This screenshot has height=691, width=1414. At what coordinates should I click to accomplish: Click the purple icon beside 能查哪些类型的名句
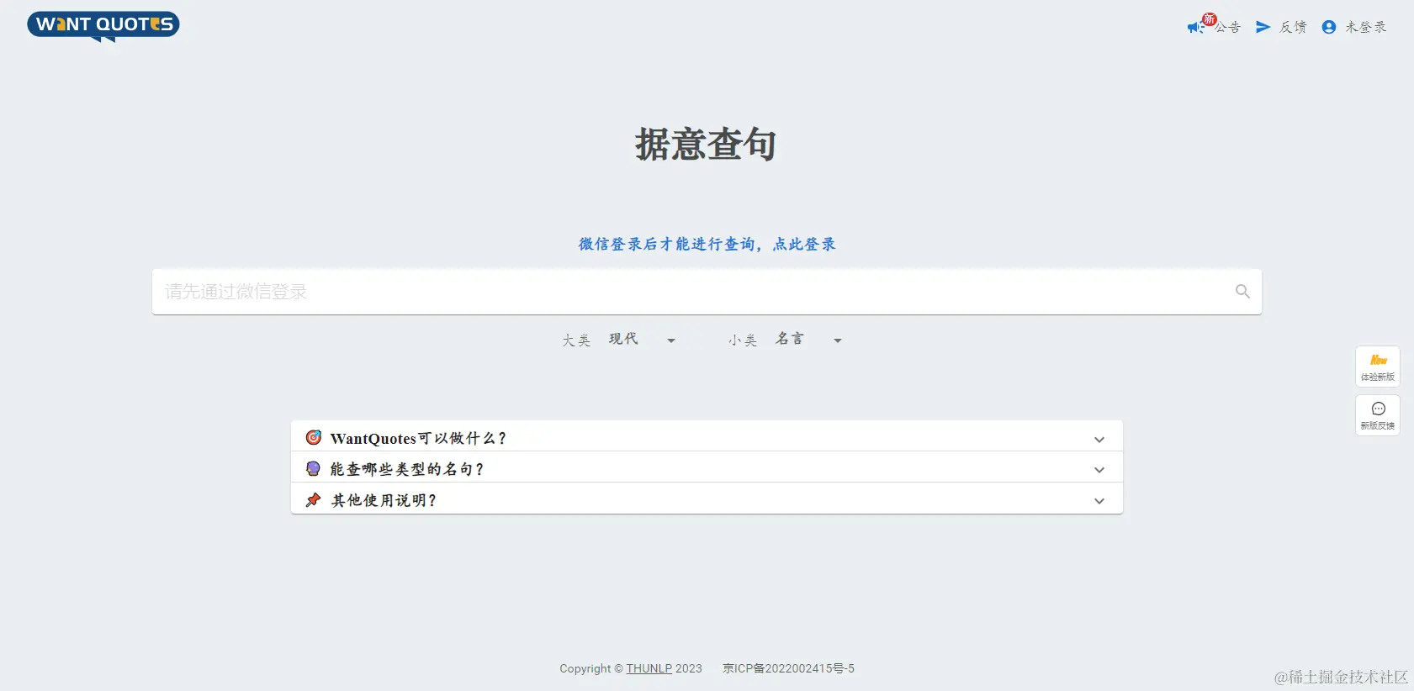(313, 468)
